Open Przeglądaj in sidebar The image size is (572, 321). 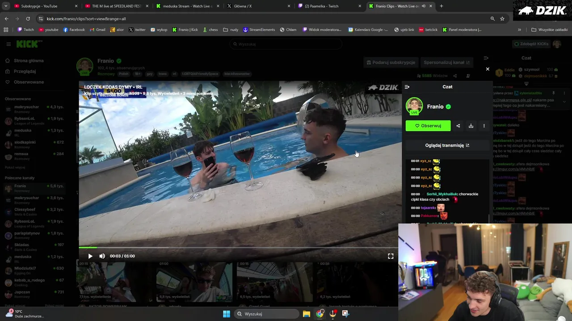pyautogui.click(x=25, y=71)
